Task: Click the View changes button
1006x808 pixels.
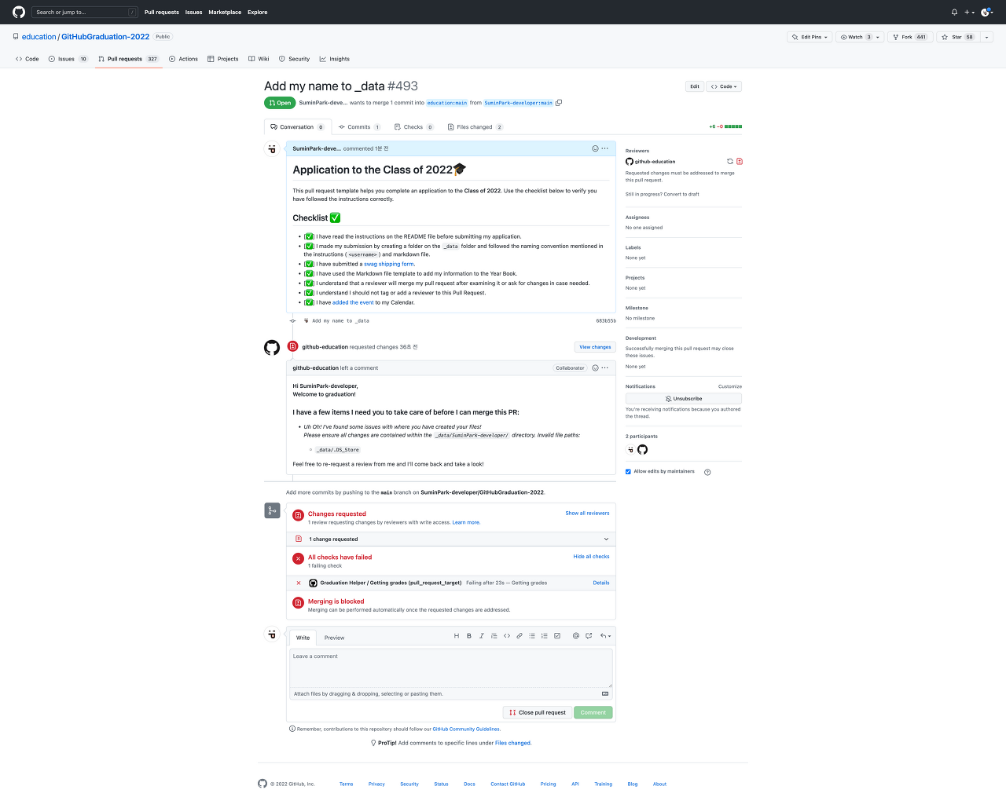Action: point(595,347)
